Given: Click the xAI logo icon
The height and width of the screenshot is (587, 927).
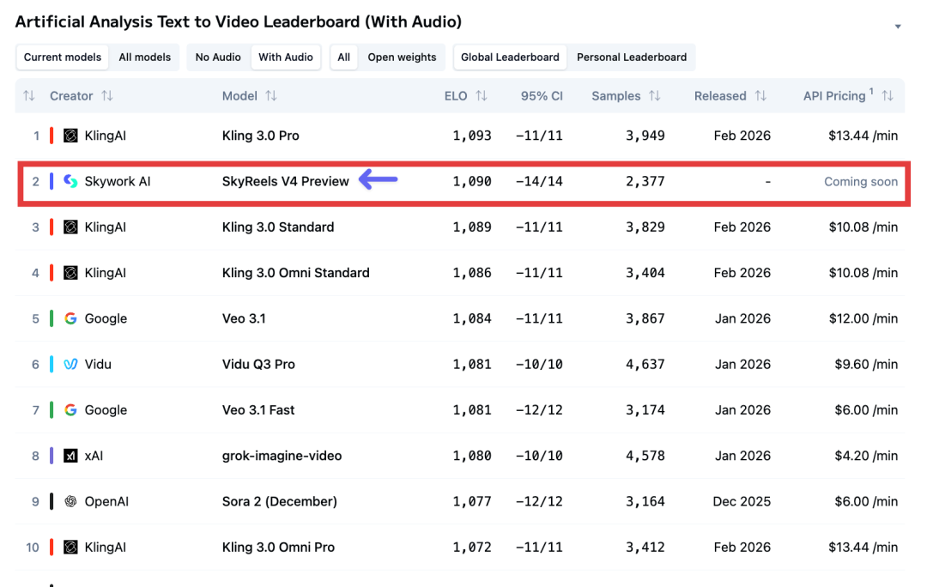Looking at the screenshot, I should (70, 456).
